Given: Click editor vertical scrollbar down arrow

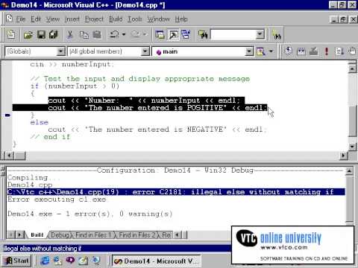Looking at the screenshot, I should pos(352,146).
